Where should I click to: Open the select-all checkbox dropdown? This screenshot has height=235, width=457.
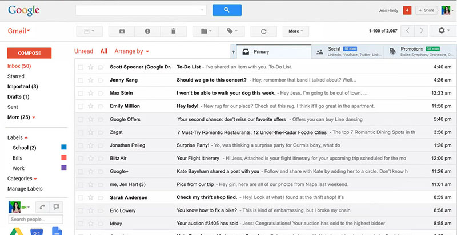point(90,31)
